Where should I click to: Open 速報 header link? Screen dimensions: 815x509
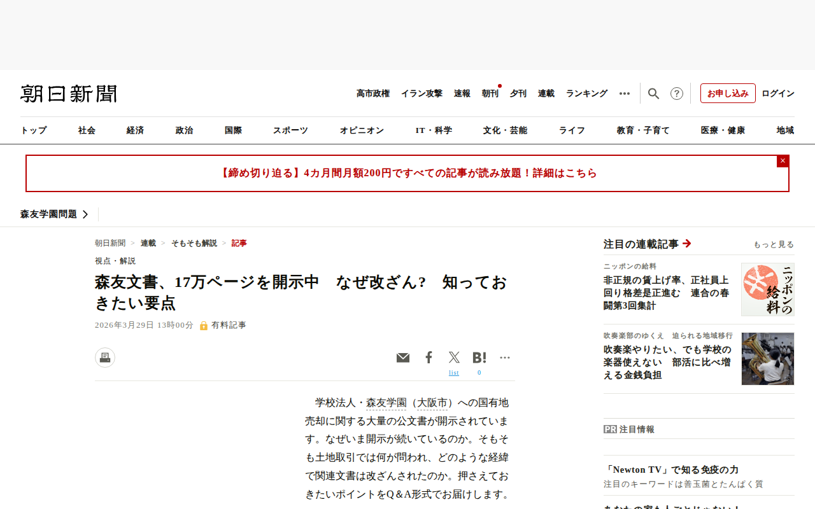point(462,94)
